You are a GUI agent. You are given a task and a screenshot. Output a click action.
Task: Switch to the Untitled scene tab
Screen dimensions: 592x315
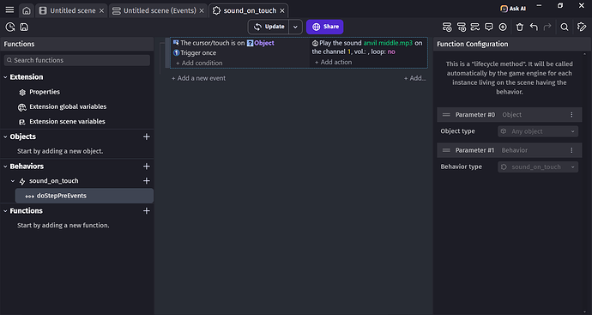click(x=72, y=11)
